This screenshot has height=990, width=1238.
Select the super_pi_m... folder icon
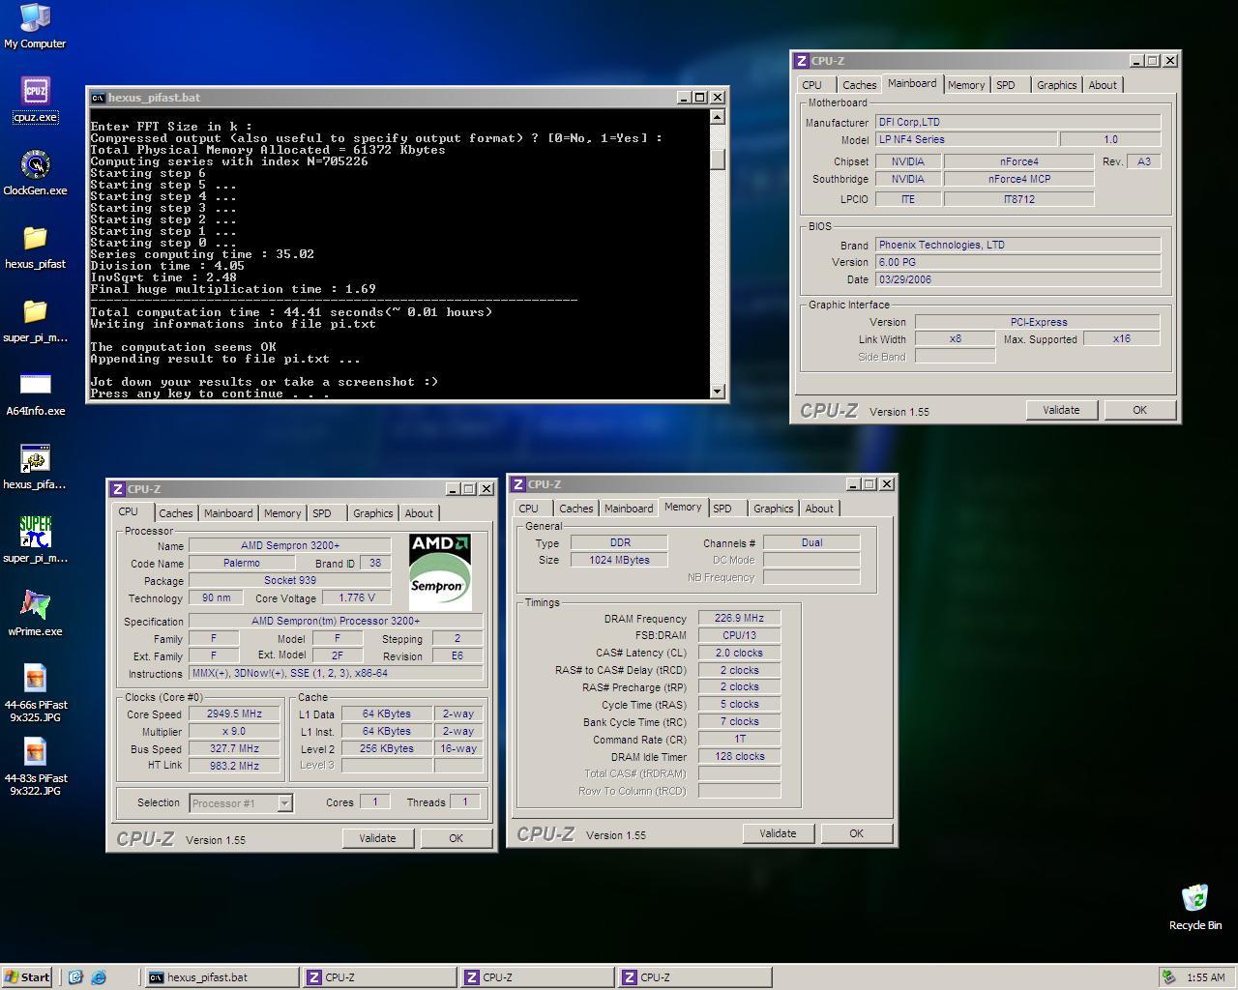(35, 320)
